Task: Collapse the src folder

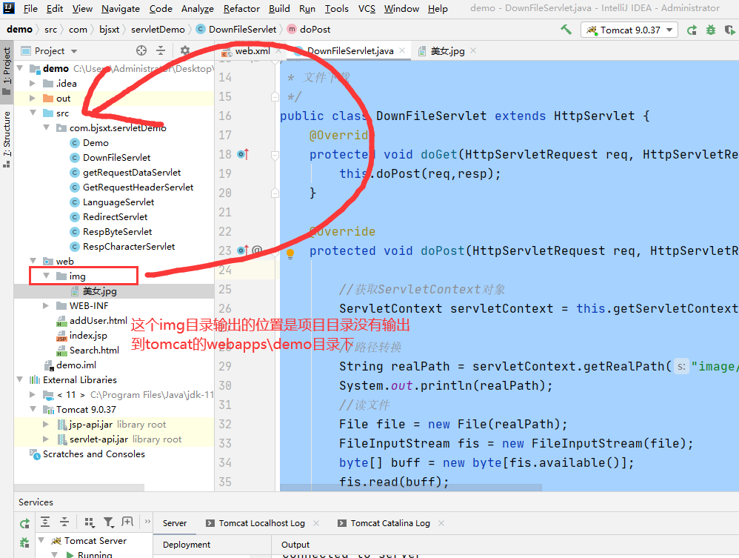Action: [33, 113]
